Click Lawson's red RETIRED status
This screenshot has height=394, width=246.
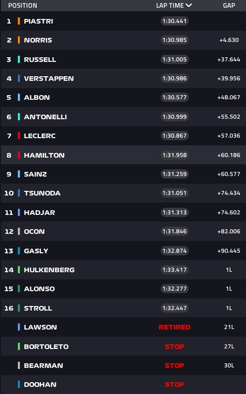(175, 327)
